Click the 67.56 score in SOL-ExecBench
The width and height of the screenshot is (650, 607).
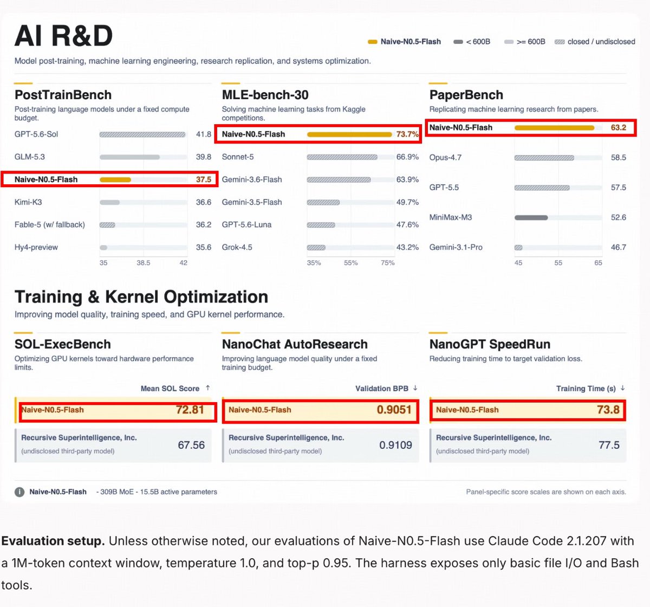pyautogui.click(x=191, y=445)
